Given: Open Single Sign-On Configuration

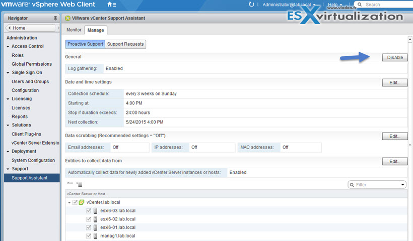Looking at the screenshot, I should coord(25,90).
